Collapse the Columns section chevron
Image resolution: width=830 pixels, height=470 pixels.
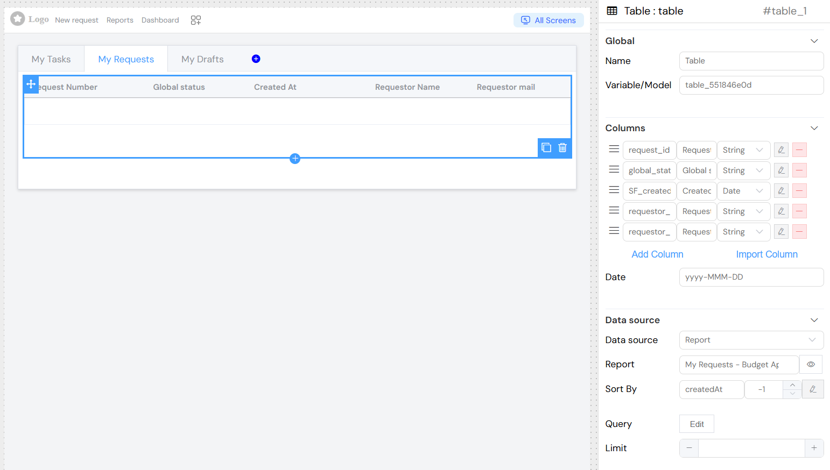click(x=814, y=128)
